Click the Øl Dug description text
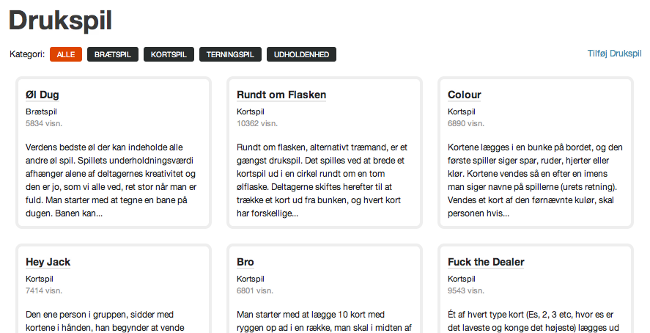Image resolution: width=650 pixels, height=333 pixels. 111,180
